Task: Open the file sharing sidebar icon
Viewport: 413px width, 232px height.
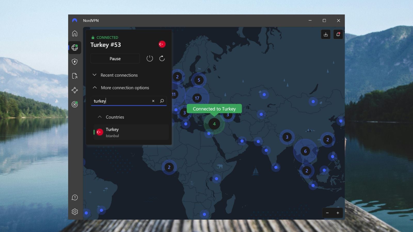Action: pyautogui.click(x=75, y=76)
